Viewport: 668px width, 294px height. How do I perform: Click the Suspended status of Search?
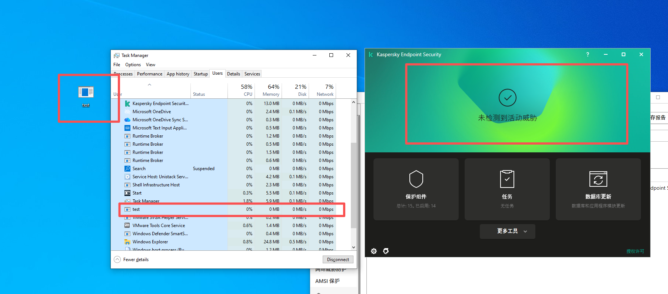click(x=204, y=169)
